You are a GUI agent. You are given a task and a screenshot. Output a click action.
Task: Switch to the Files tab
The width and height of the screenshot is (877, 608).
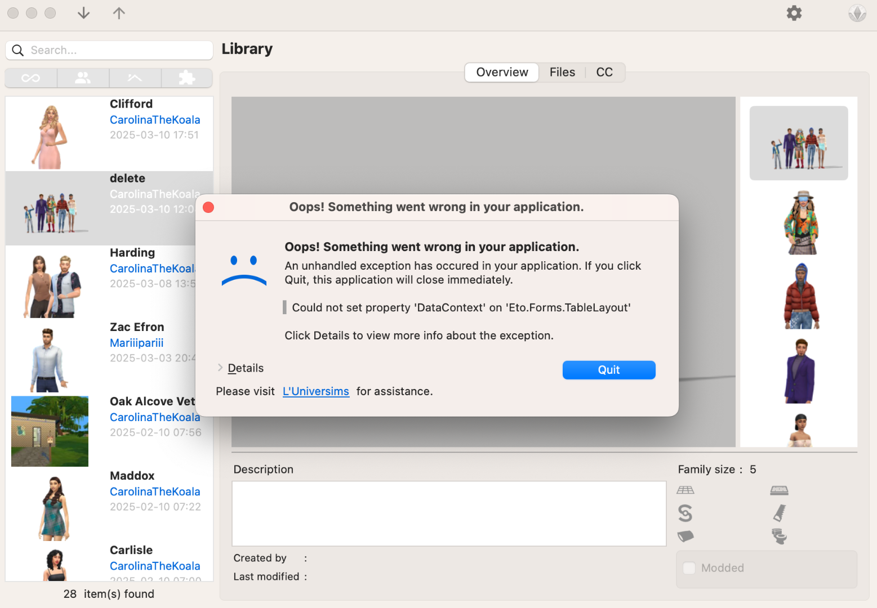click(x=562, y=72)
